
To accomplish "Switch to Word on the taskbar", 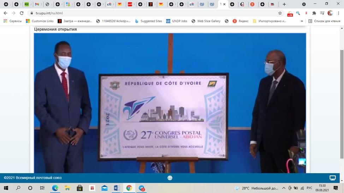I will [117, 188].
